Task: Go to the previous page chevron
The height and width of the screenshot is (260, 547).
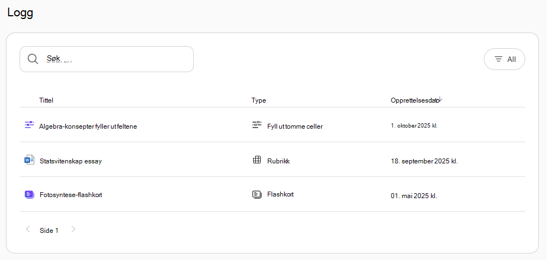Action: pos(28,229)
